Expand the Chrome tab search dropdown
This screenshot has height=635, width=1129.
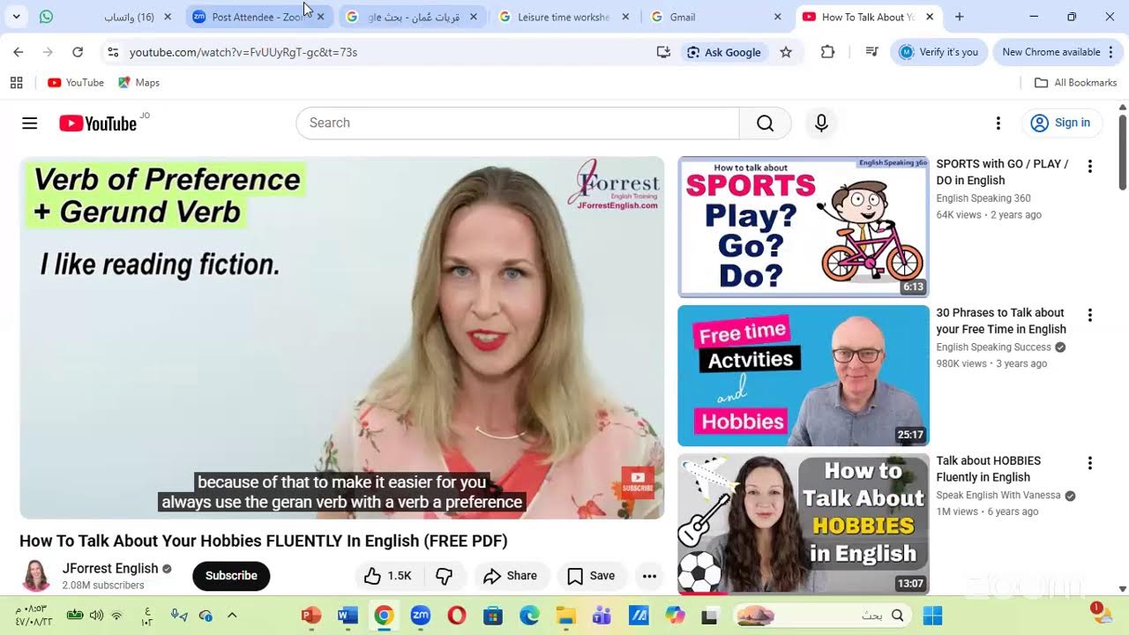click(x=16, y=17)
